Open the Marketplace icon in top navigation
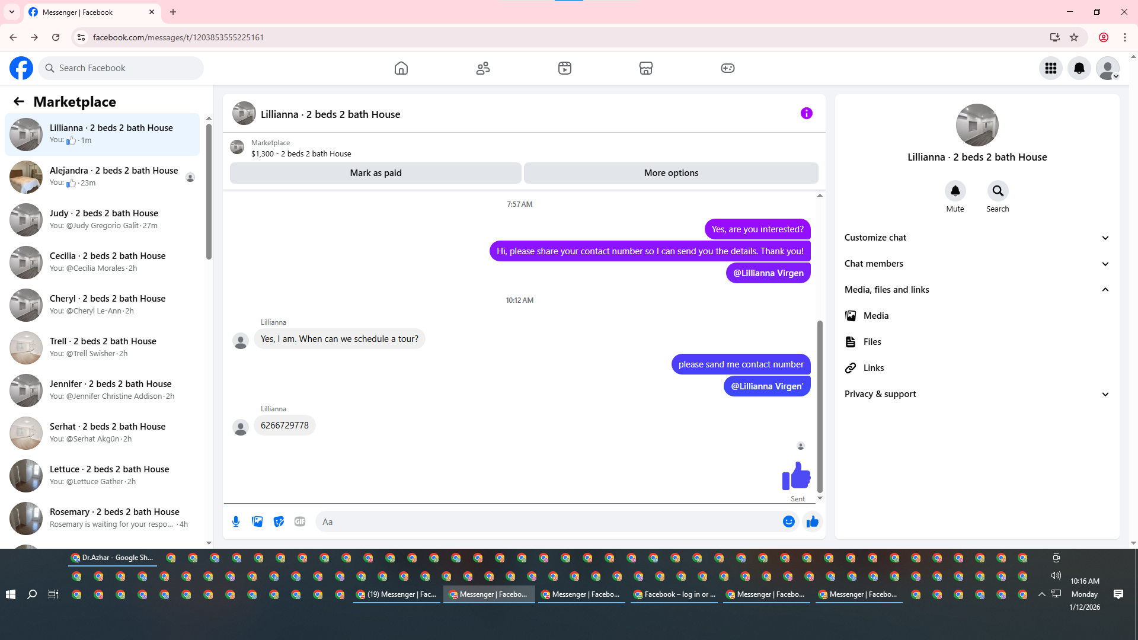Viewport: 1138px width, 640px height. click(645, 68)
